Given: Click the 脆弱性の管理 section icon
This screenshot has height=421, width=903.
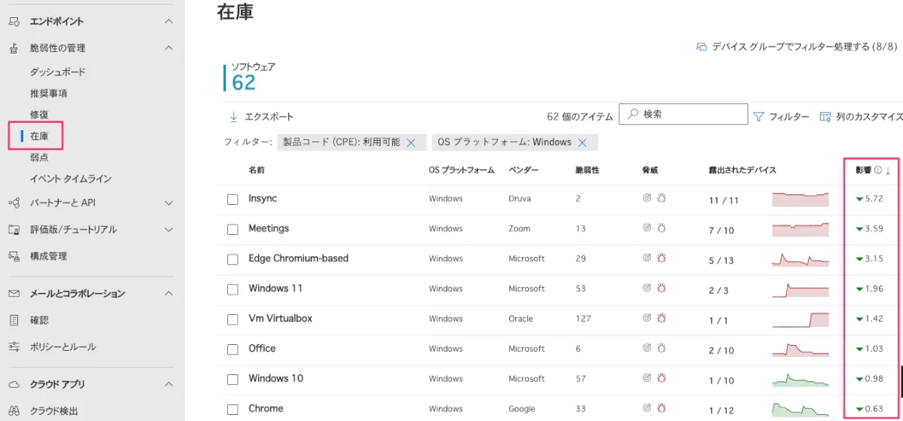Looking at the screenshot, I should click(14, 48).
